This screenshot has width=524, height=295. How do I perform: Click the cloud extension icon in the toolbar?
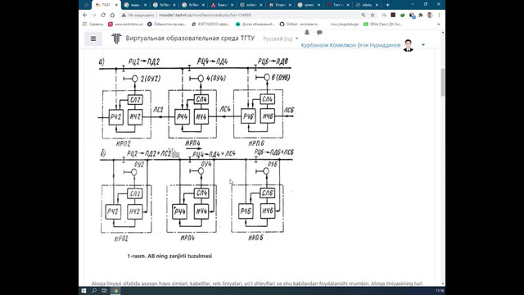pos(384,15)
